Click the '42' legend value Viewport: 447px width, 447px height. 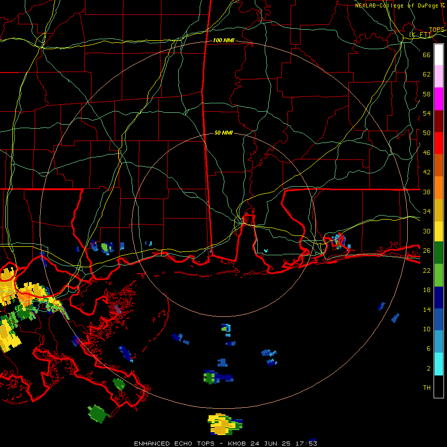(x=427, y=172)
